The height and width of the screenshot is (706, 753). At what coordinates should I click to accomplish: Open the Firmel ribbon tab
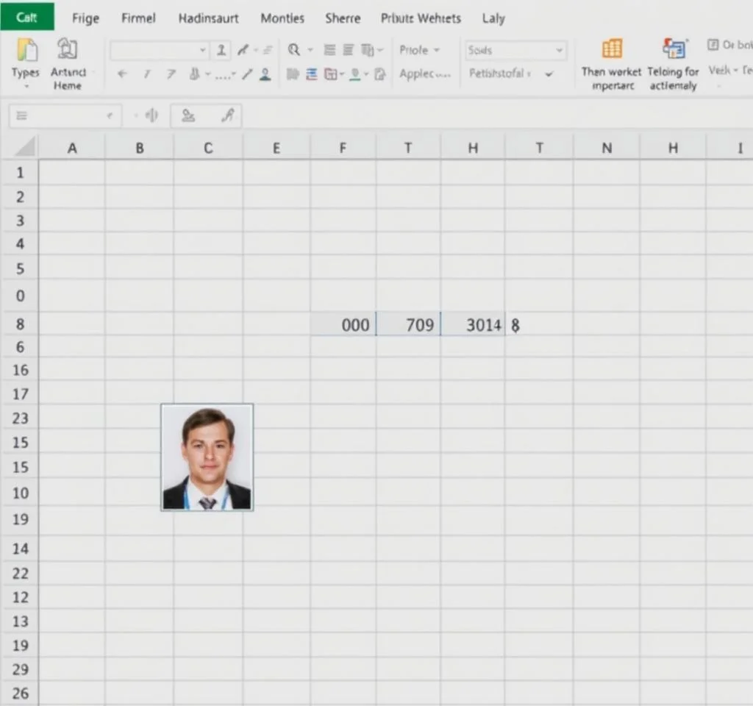pos(138,18)
